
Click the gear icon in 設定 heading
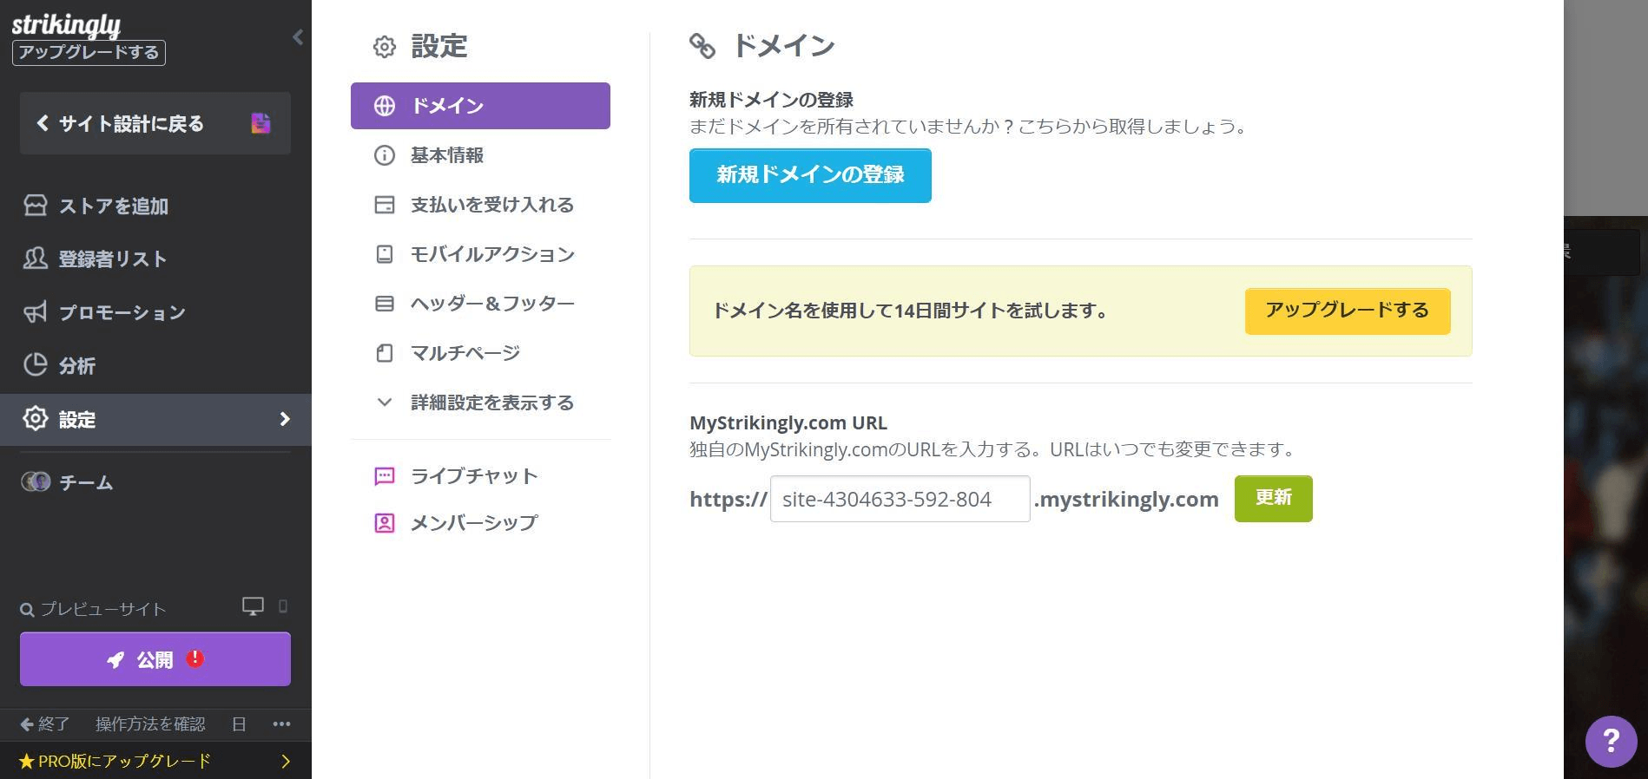coord(385,47)
